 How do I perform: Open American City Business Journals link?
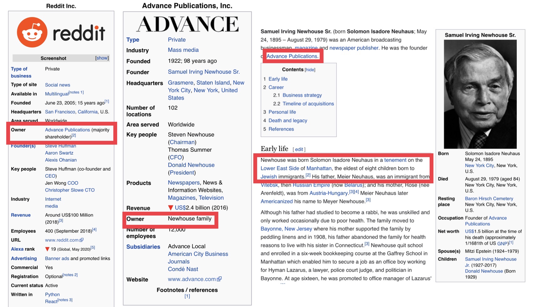(198, 258)
